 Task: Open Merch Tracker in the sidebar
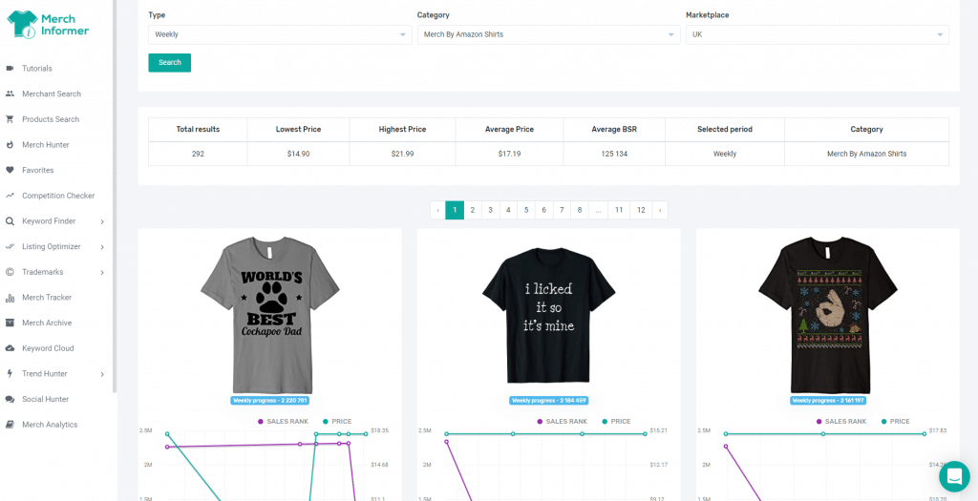point(47,297)
